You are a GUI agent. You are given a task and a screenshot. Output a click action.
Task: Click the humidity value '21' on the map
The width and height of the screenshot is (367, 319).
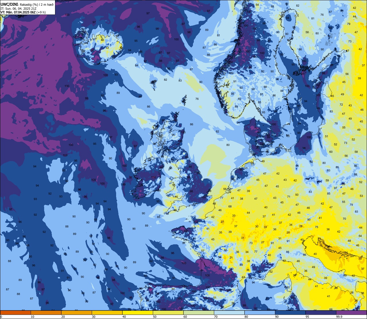point(231,257)
